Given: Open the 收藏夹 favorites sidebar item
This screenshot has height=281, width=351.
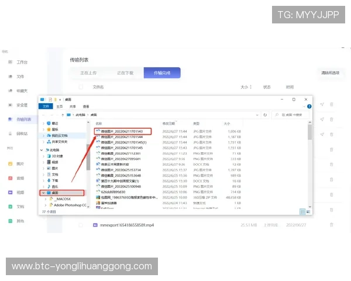Looking at the screenshot, I should point(21,91).
